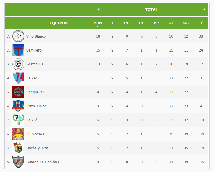
Task: Open the Vino Blanco team name link
Action: (x=36, y=36)
